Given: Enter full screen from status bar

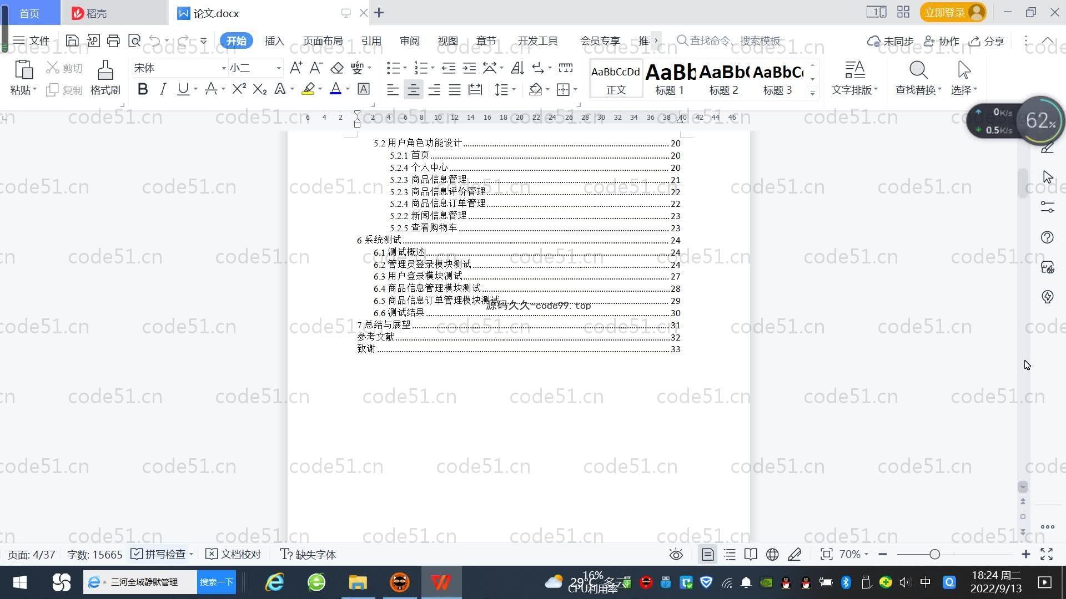Looking at the screenshot, I should pos(1047,554).
